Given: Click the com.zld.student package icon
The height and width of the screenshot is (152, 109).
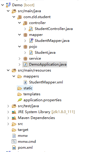Looking at the screenshot, I should (x=19, y=17).
